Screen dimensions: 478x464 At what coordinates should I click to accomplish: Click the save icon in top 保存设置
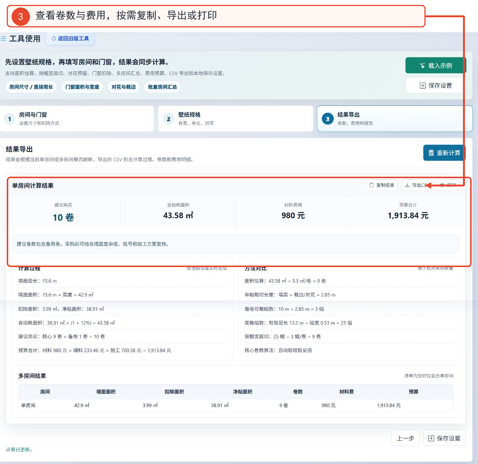pyautogui.click(x=423, y=86)
